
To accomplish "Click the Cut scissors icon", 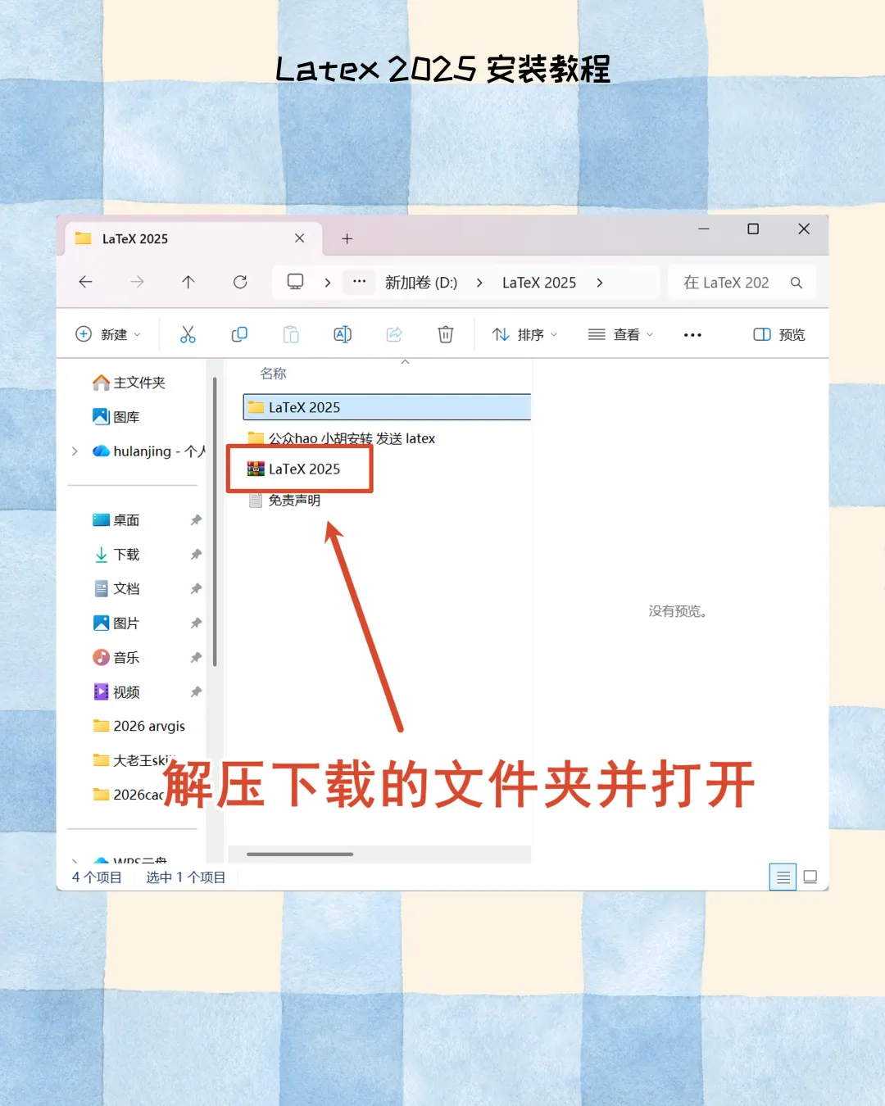I will (x=188, y=334).
